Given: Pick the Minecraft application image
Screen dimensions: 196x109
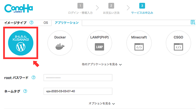Looking at the screenshot, I should [139, 43].
